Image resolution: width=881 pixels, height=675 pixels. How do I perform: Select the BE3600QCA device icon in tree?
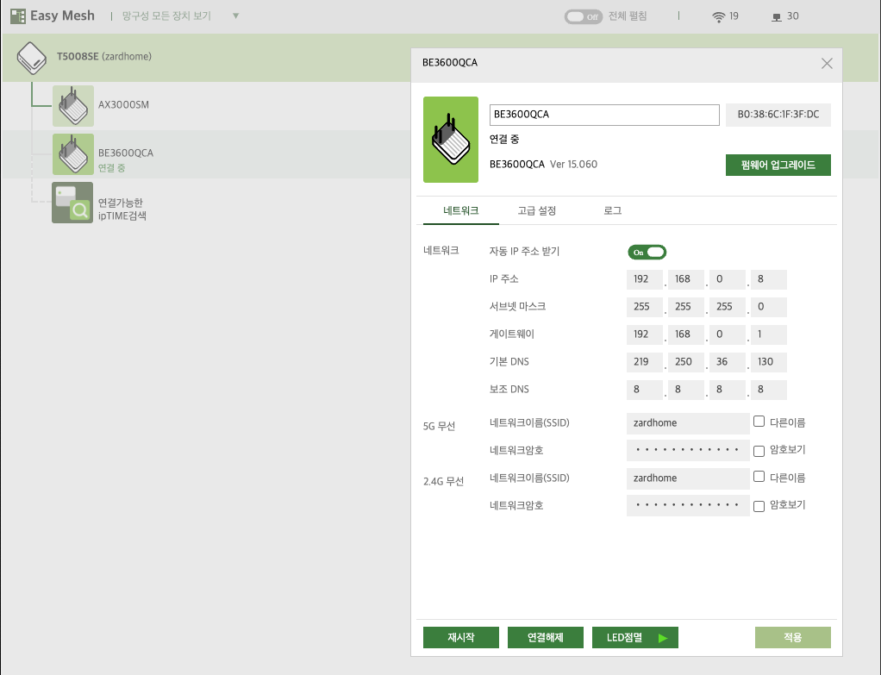(73, 154)
